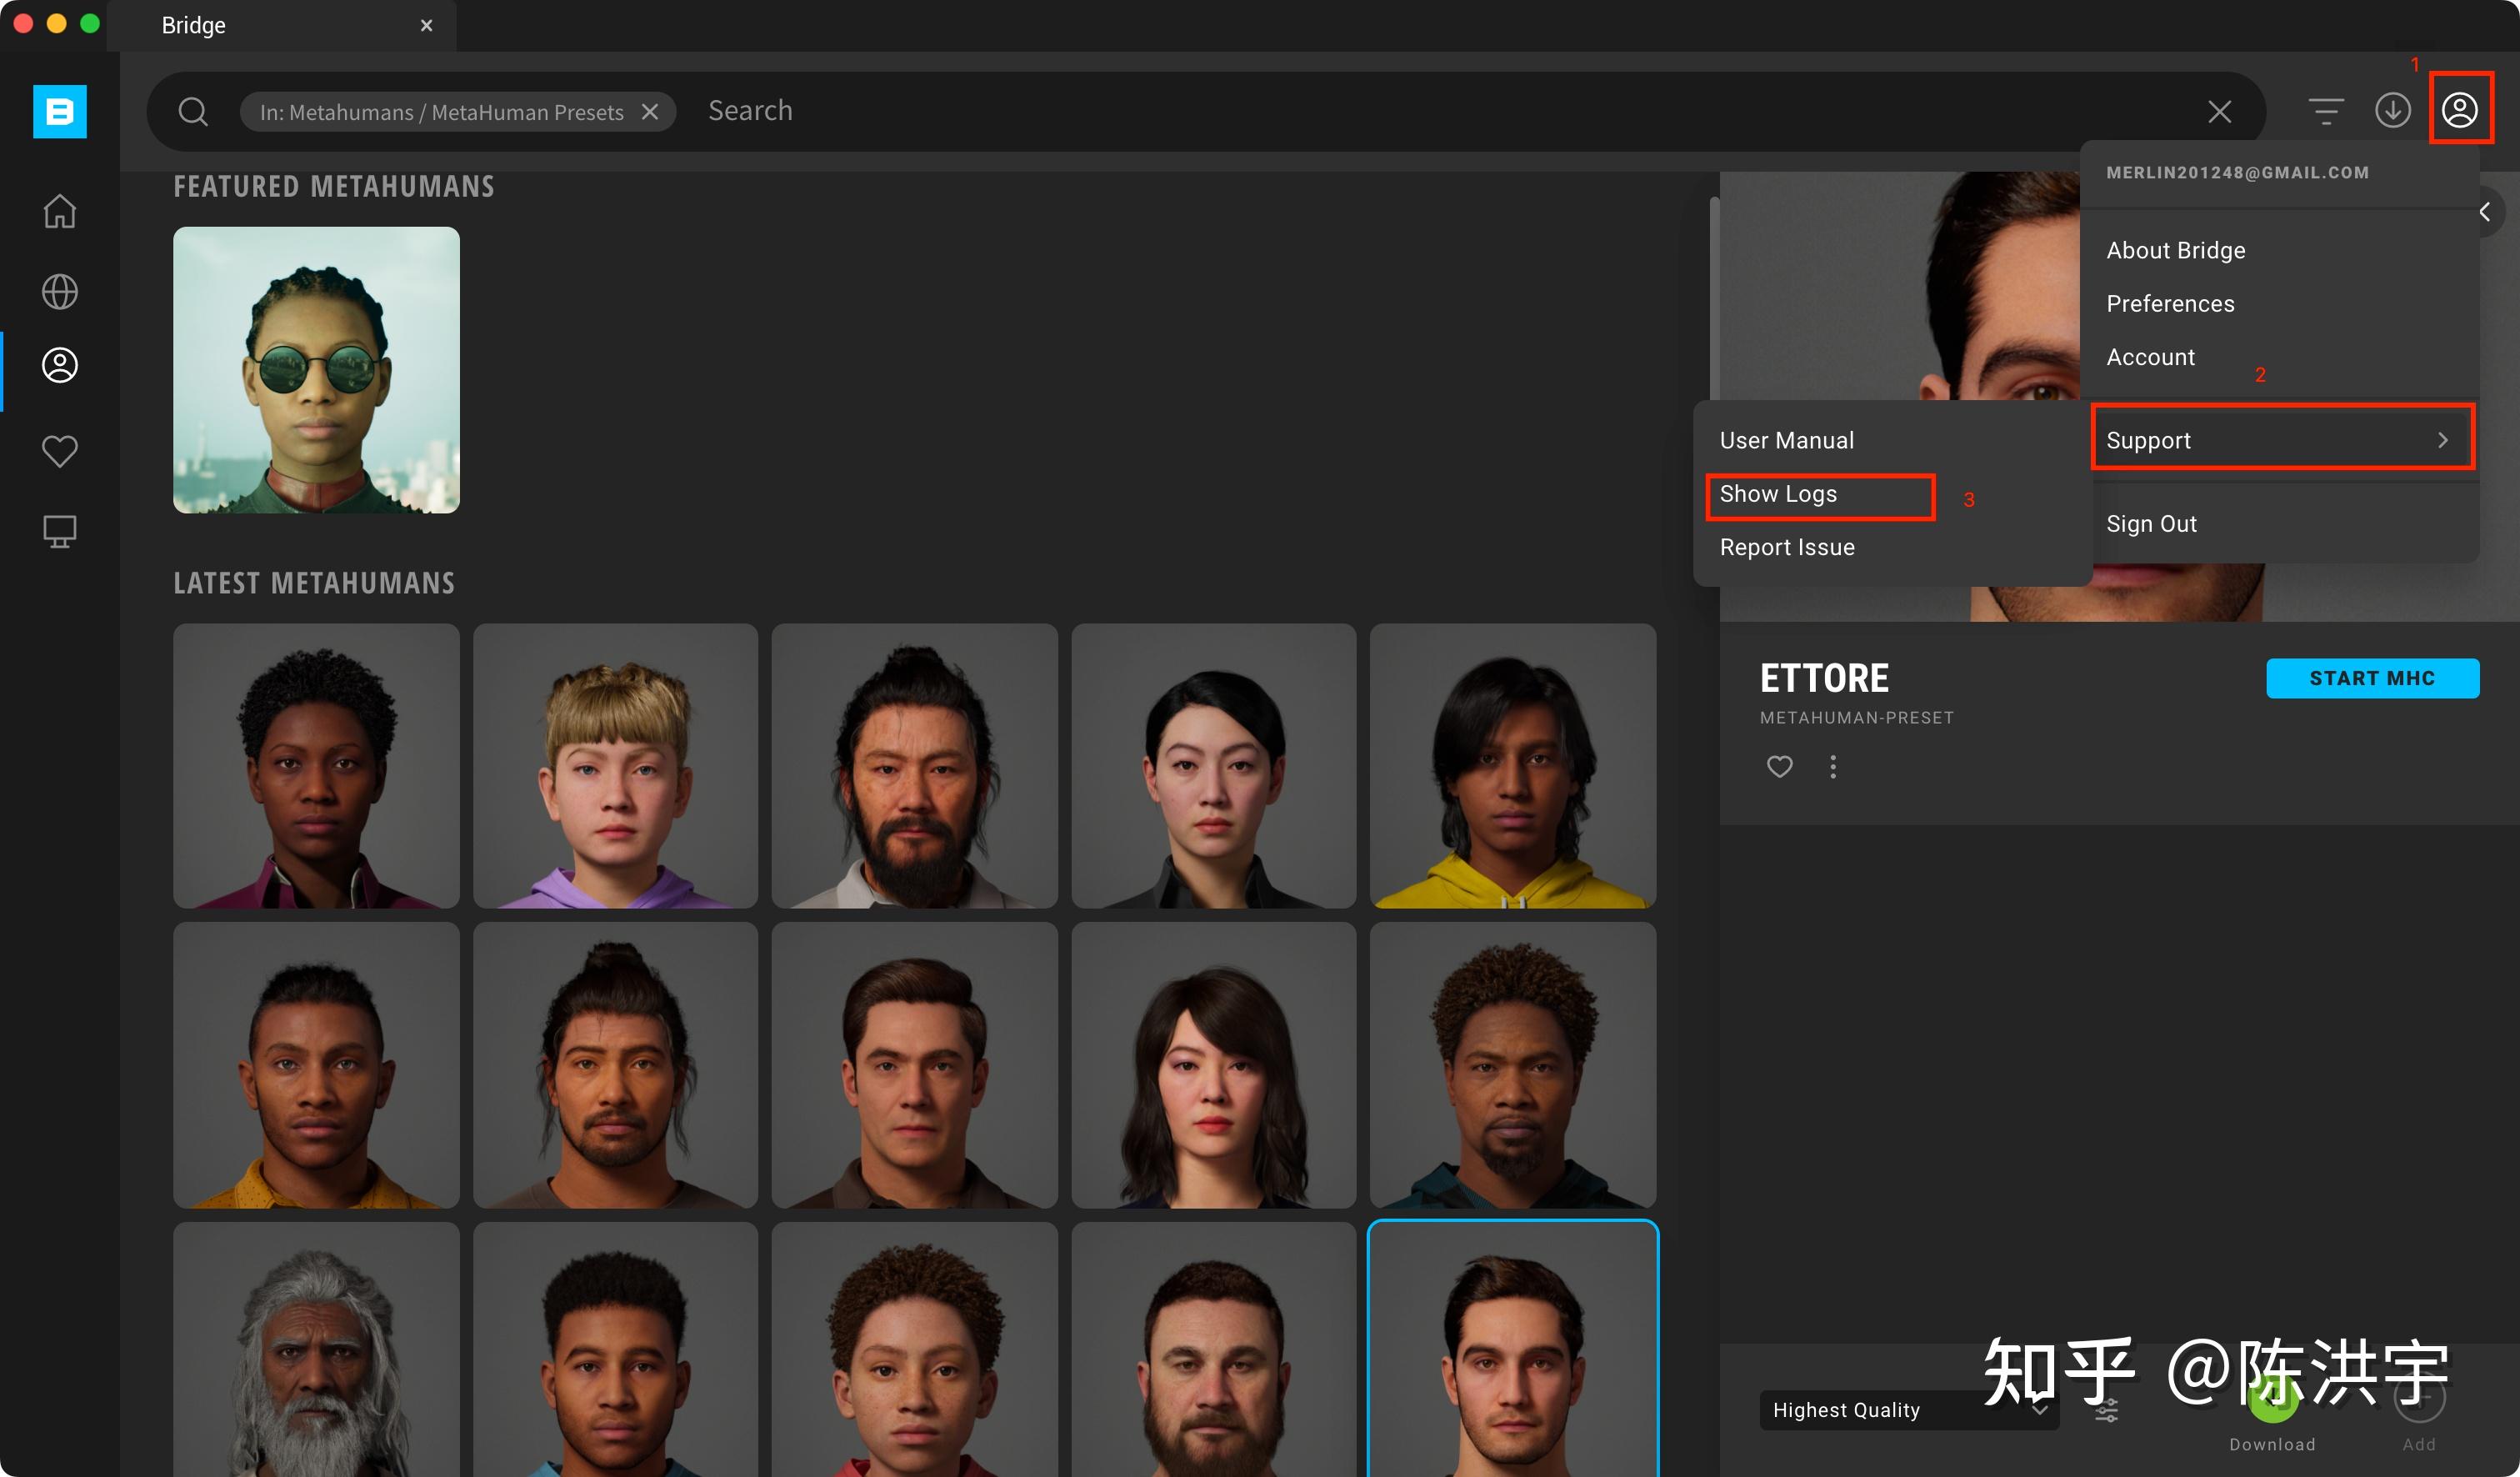This screenshot has height=1477, width=2520.
Task: Go to Home in the sidebar
Action: [x=59, y=211]
